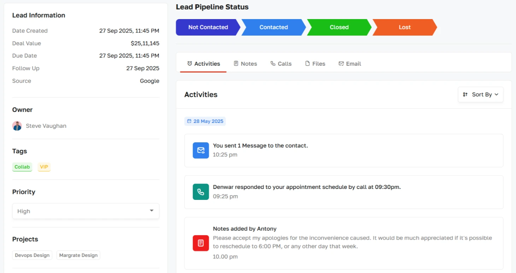Click the blue message activity icon
516x273 pixels.
click(x=200, y=150)
